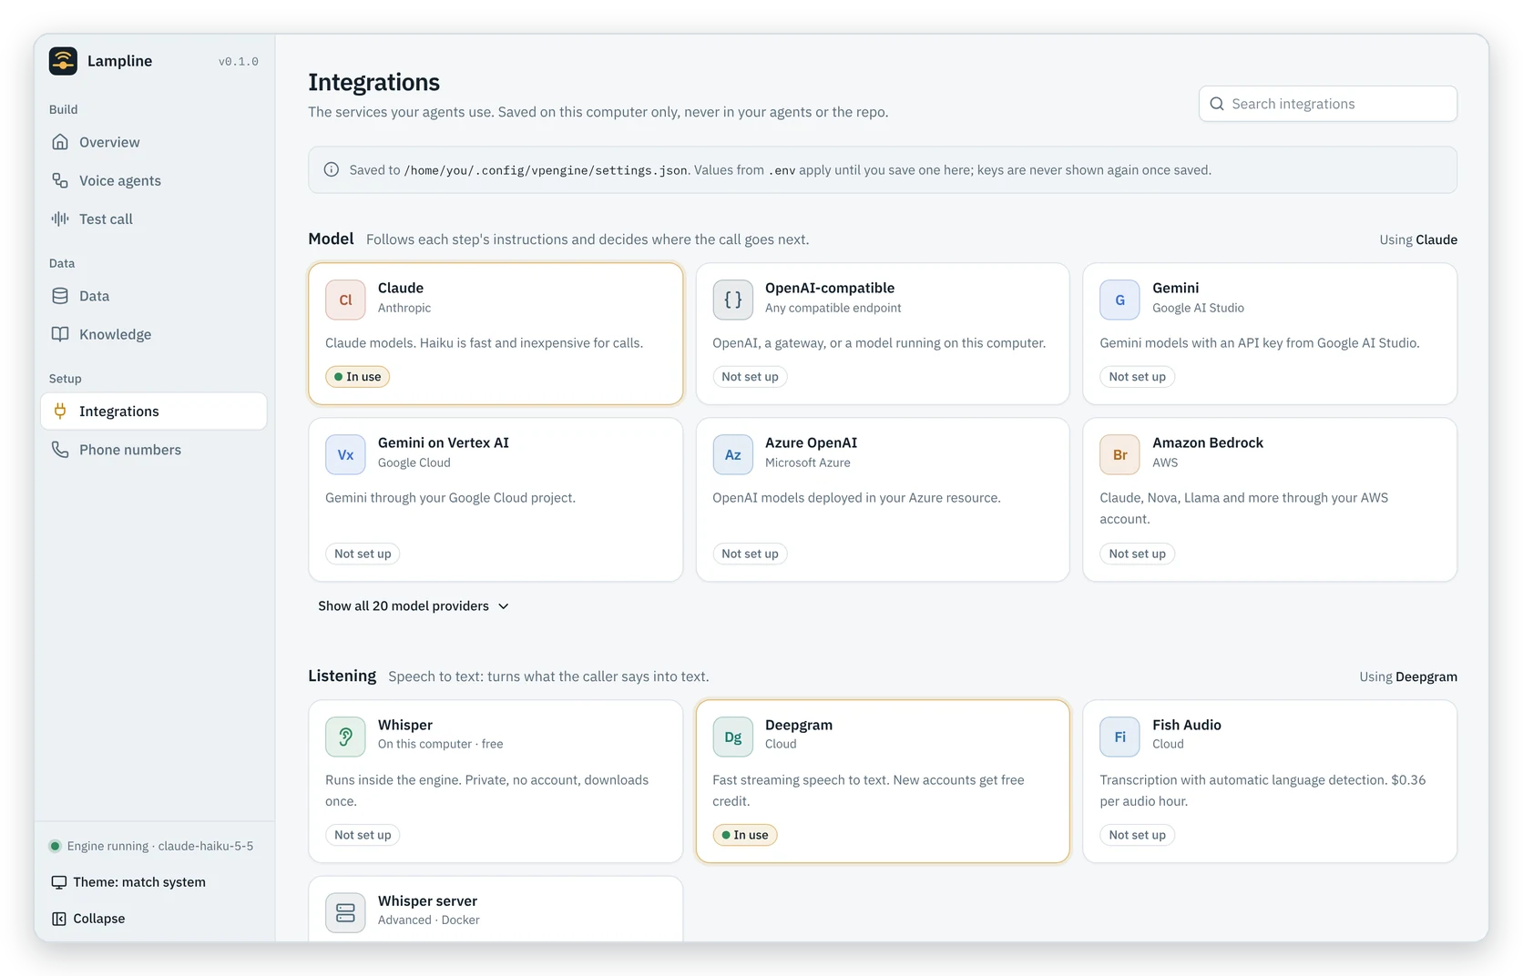Click the Whisper server icon
This screenshot has height=976, width=1523.
345,912
